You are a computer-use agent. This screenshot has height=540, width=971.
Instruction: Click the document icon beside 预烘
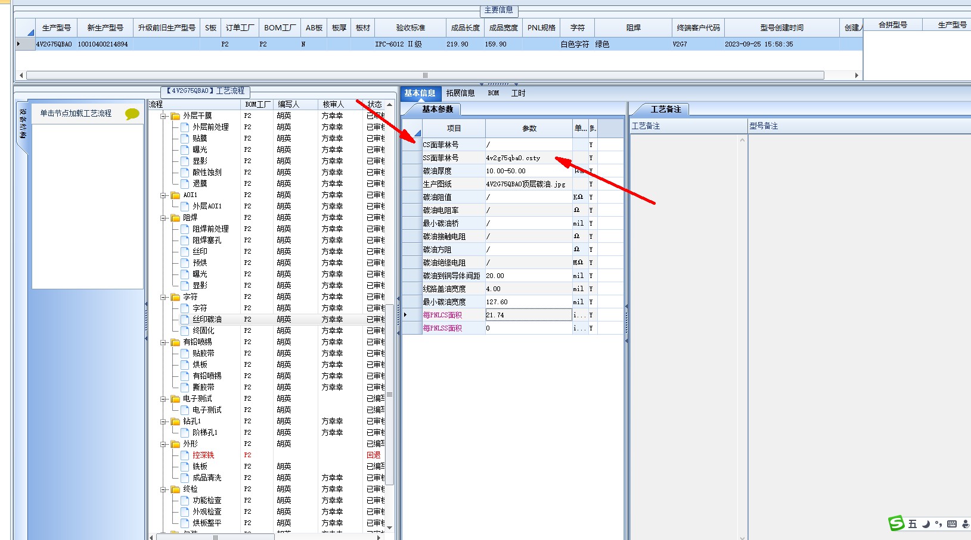pos(185,263)
